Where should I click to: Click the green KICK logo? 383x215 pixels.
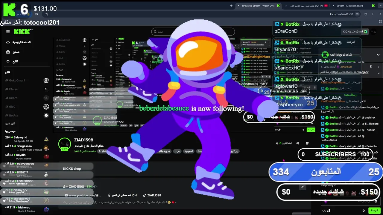coord(22,32)
